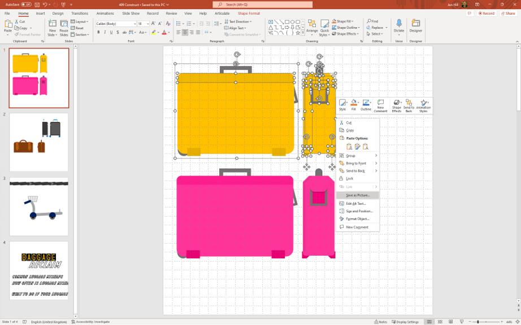Viewport: 521px width, 325px height.
Task: Click the New Slide icon
Action: tap(52, 27)
